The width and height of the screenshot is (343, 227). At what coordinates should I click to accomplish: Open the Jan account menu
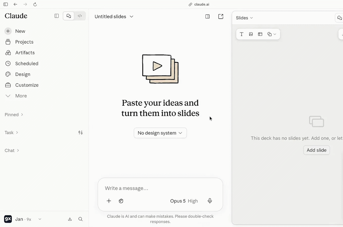point(23,219)
